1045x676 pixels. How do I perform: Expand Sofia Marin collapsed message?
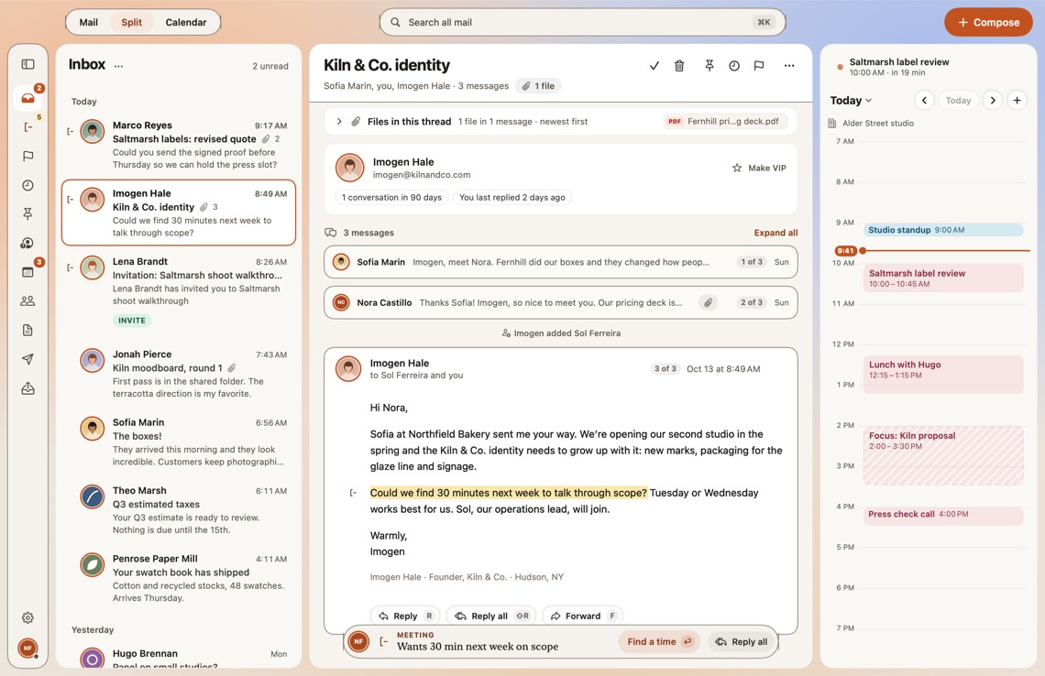click(x=560, y=262)
